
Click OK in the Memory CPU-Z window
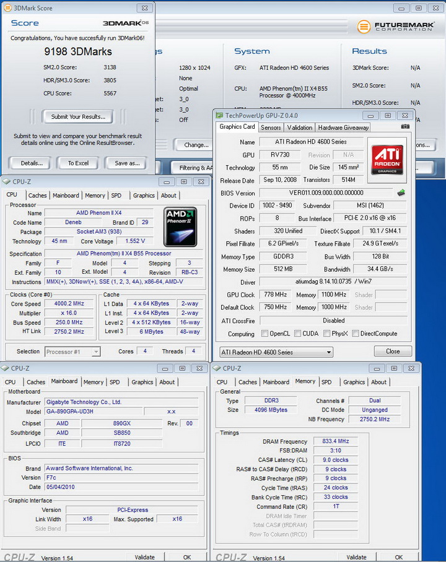click(399, 557)
